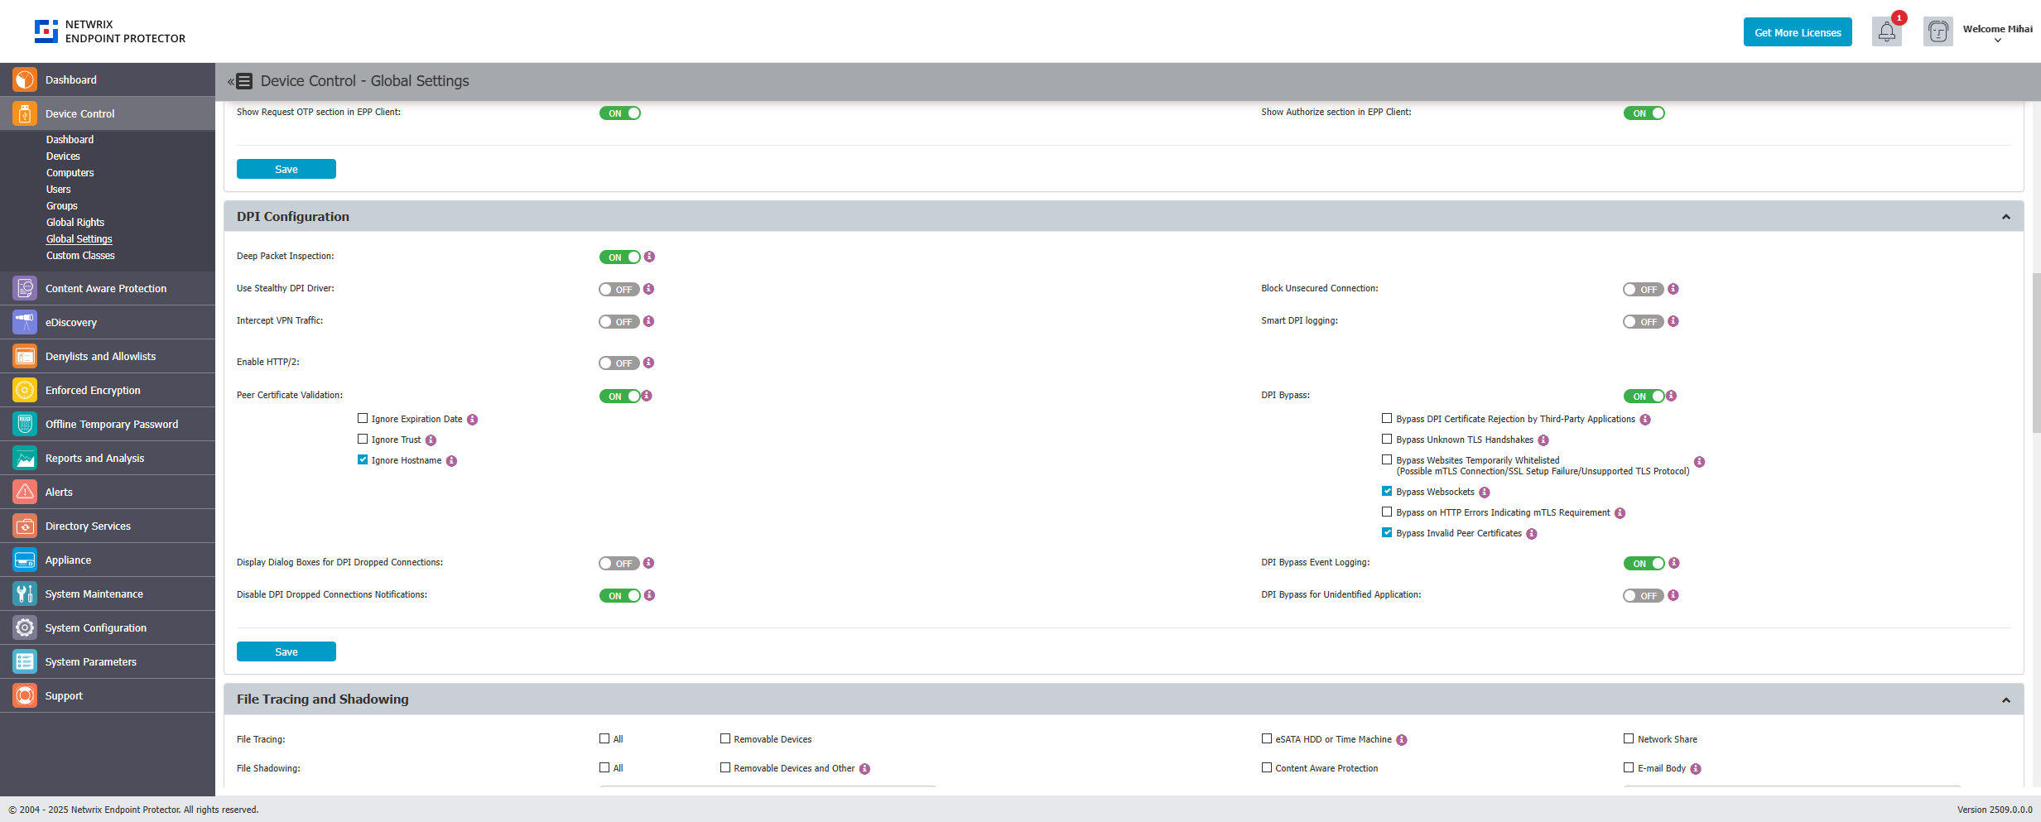This screenshot has width=2041, height=822.
Task: Open the Reports and Analysis module
Action: (x=94, y=458)
